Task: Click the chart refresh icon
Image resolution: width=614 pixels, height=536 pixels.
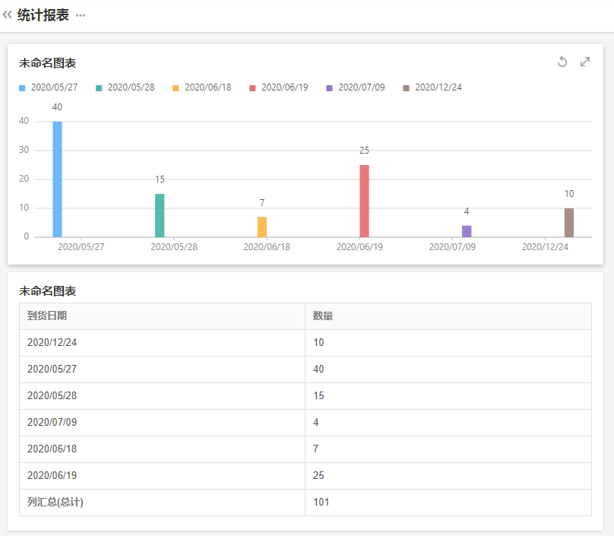Action: coord(562,62)
